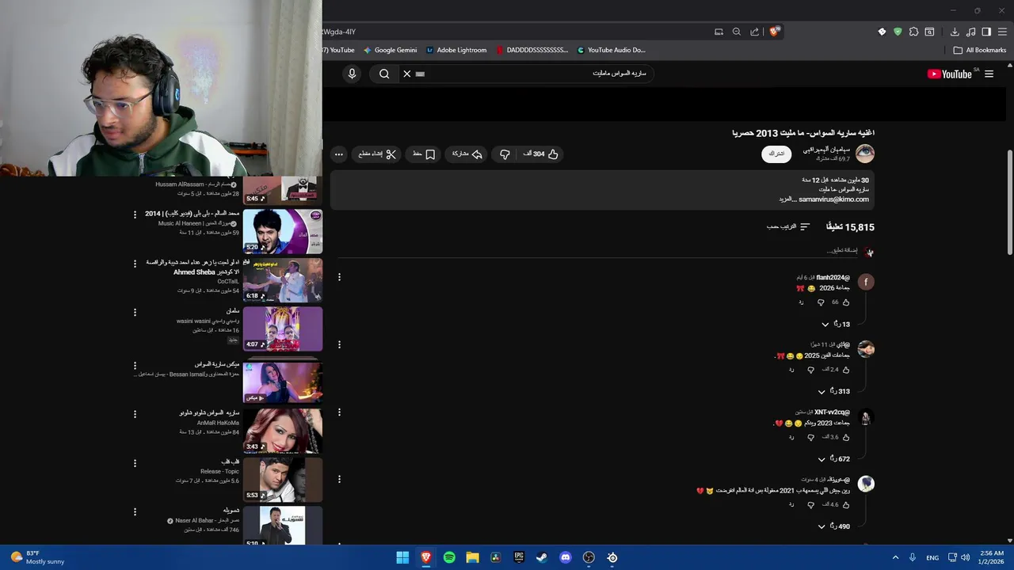This screenshot has width=1014, height=570.
Task: Expand 313 replies under 2025 comment
Action: tap(833, 392)
